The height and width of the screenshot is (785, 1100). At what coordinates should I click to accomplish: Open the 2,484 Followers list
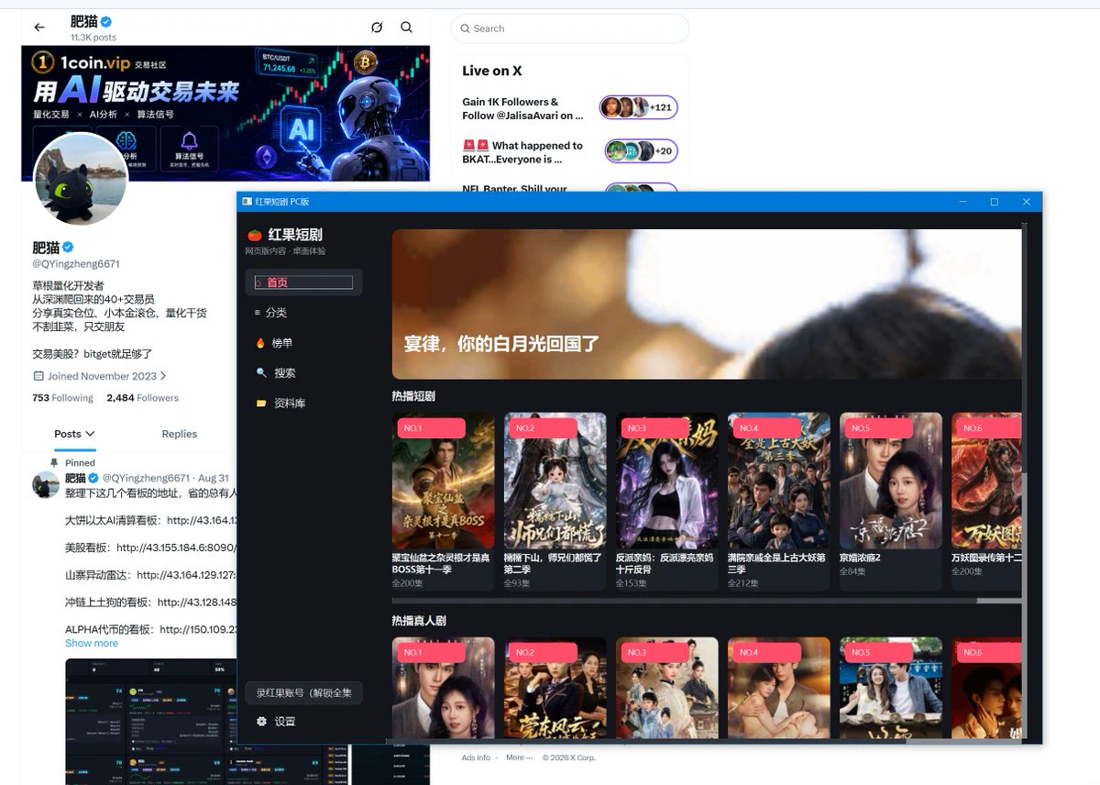pyautogui.click(x=142, y=398)
